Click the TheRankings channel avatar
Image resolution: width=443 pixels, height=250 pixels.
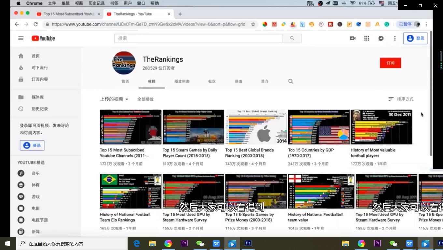(124, 63)
